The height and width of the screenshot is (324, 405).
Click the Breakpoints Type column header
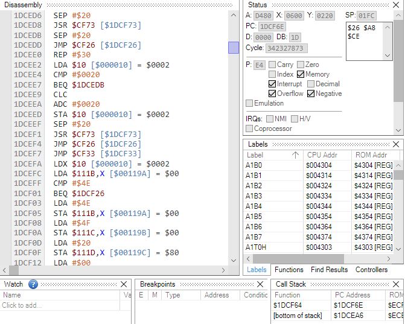[x=181, y=295]
